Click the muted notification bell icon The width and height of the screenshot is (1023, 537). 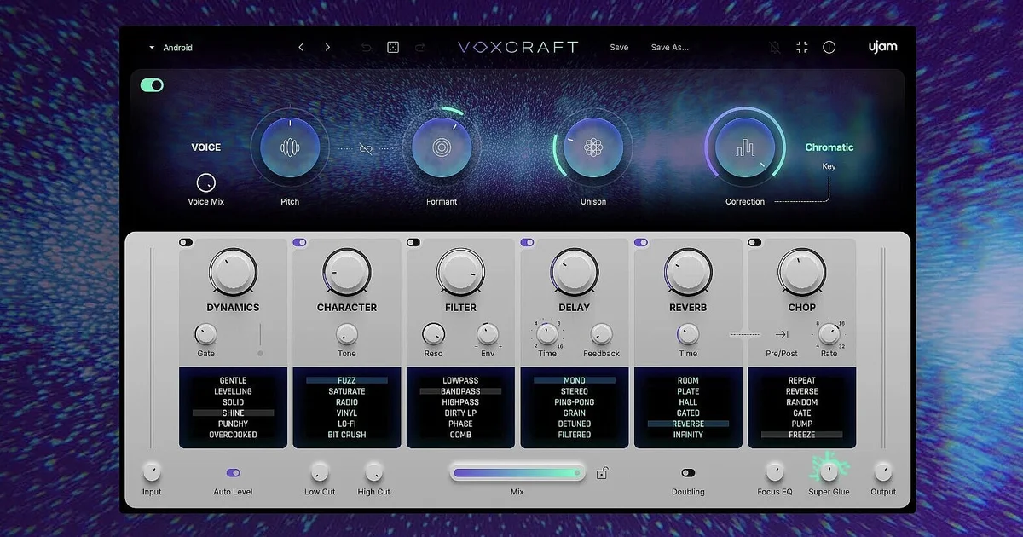click(775, 48)
